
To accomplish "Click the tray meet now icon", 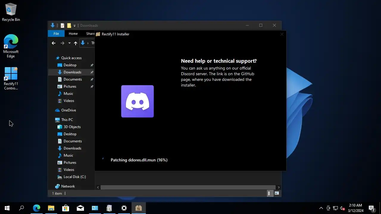I will (x=328, y=208).
